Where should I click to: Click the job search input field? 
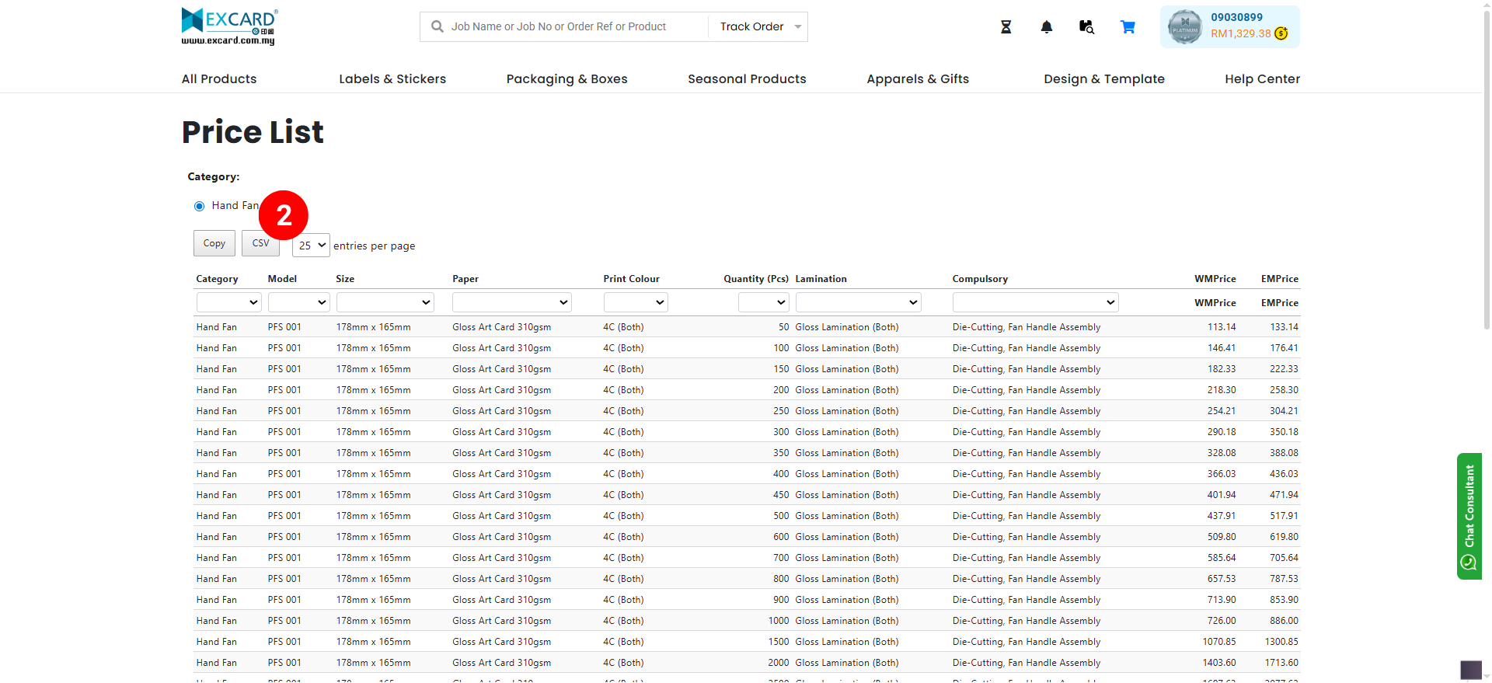575,26
